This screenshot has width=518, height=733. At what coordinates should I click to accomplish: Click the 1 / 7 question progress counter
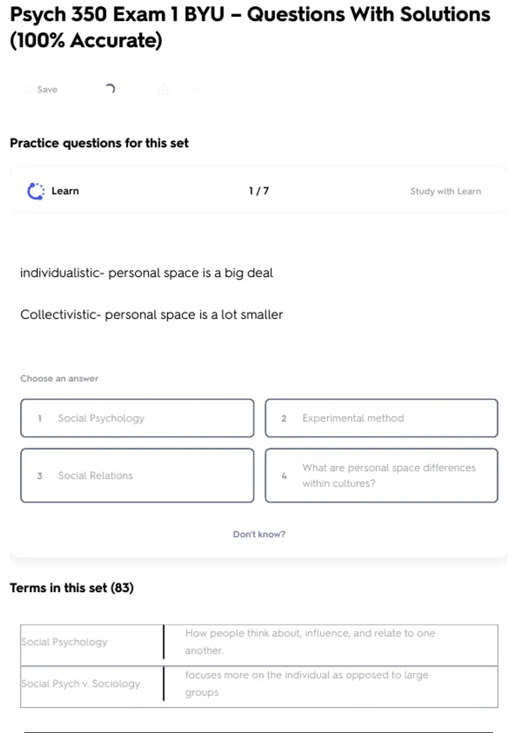259,191
